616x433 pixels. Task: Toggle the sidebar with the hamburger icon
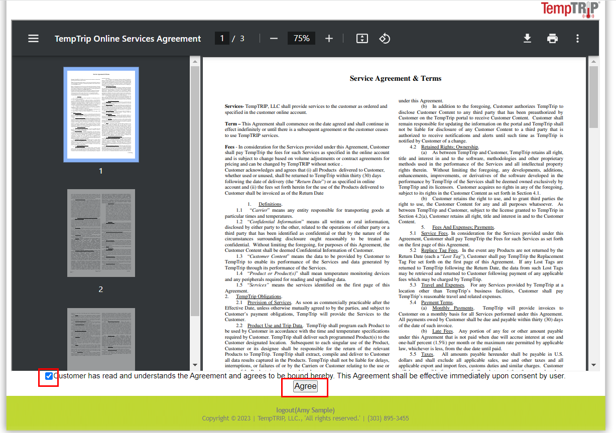(33, 38)
